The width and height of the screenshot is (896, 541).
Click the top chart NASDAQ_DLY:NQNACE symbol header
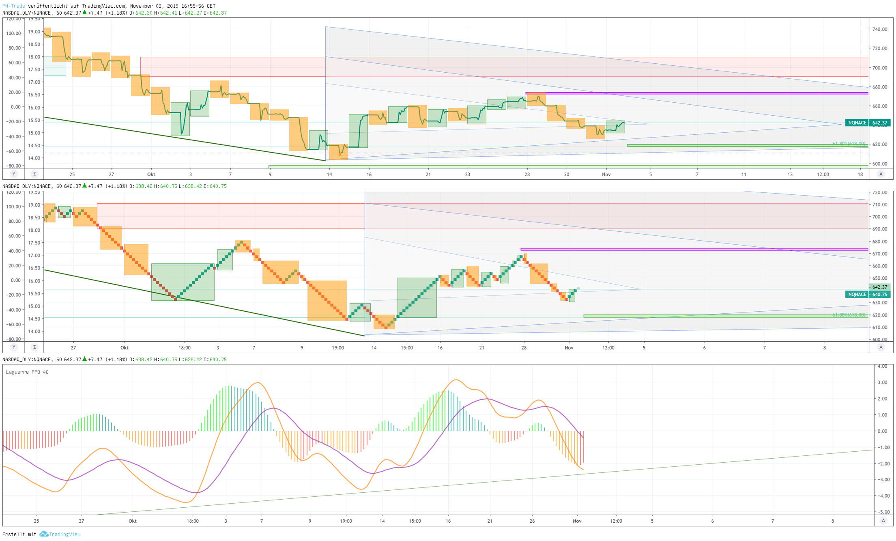click(x=27, y=13)
